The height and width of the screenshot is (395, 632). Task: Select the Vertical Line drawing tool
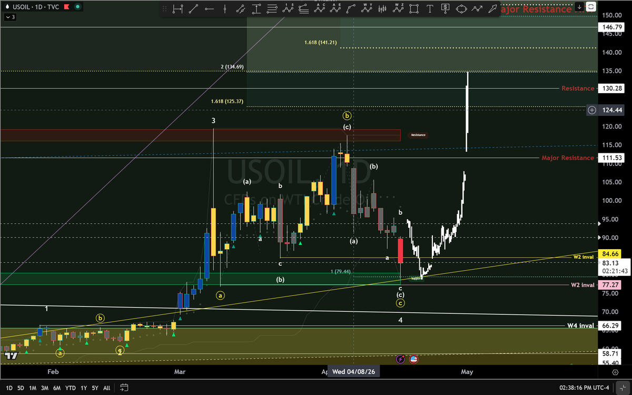225,9
